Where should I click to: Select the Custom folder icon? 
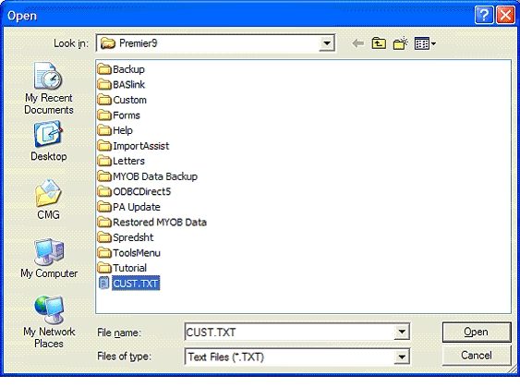[x=104, y=100]
